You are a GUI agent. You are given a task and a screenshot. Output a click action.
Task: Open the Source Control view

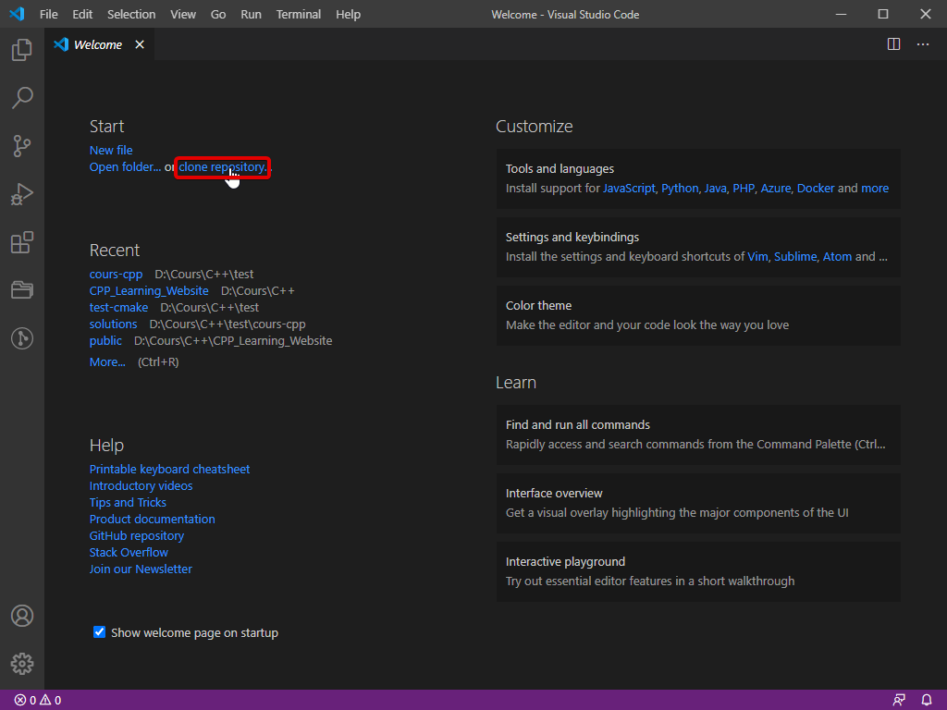coord(22,146)
